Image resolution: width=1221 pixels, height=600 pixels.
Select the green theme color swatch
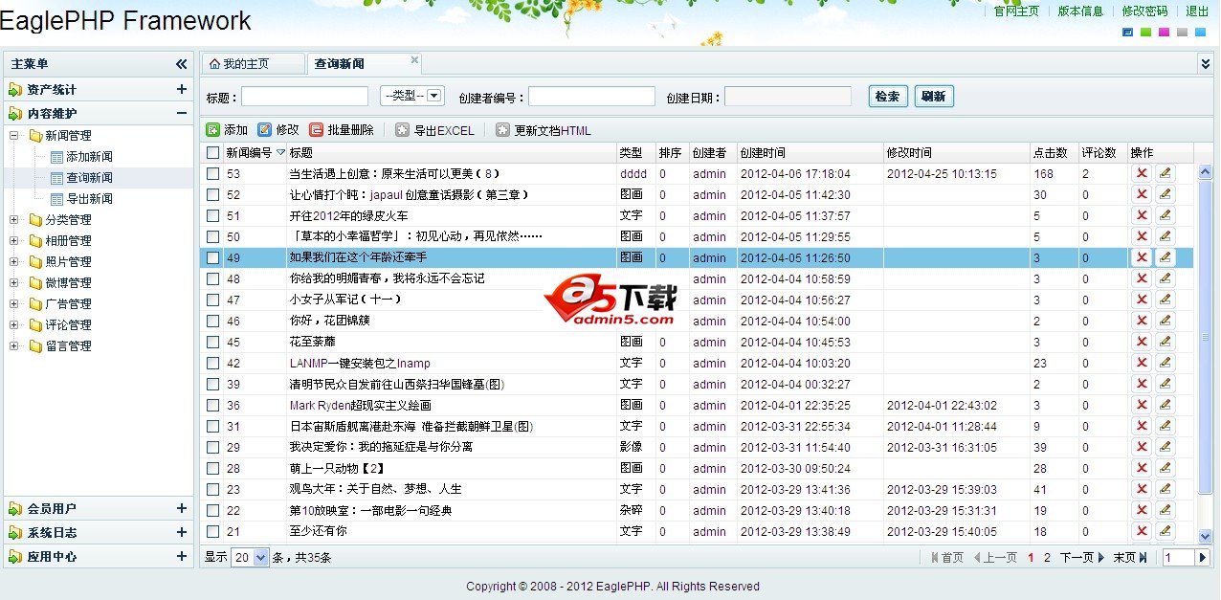tap(1145, 33)
